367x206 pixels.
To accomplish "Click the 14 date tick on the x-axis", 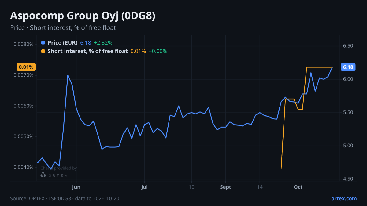I will 259,187.
